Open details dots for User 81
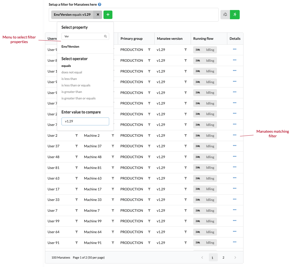Screen dimensions: 292x267 coord(235,167)
